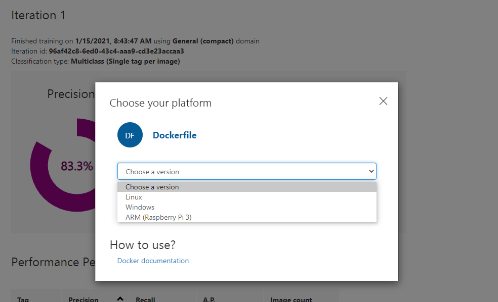This screenshot has width=498, height=302.
Task: Select Linux from the version list
Action: tap(133, 197)
